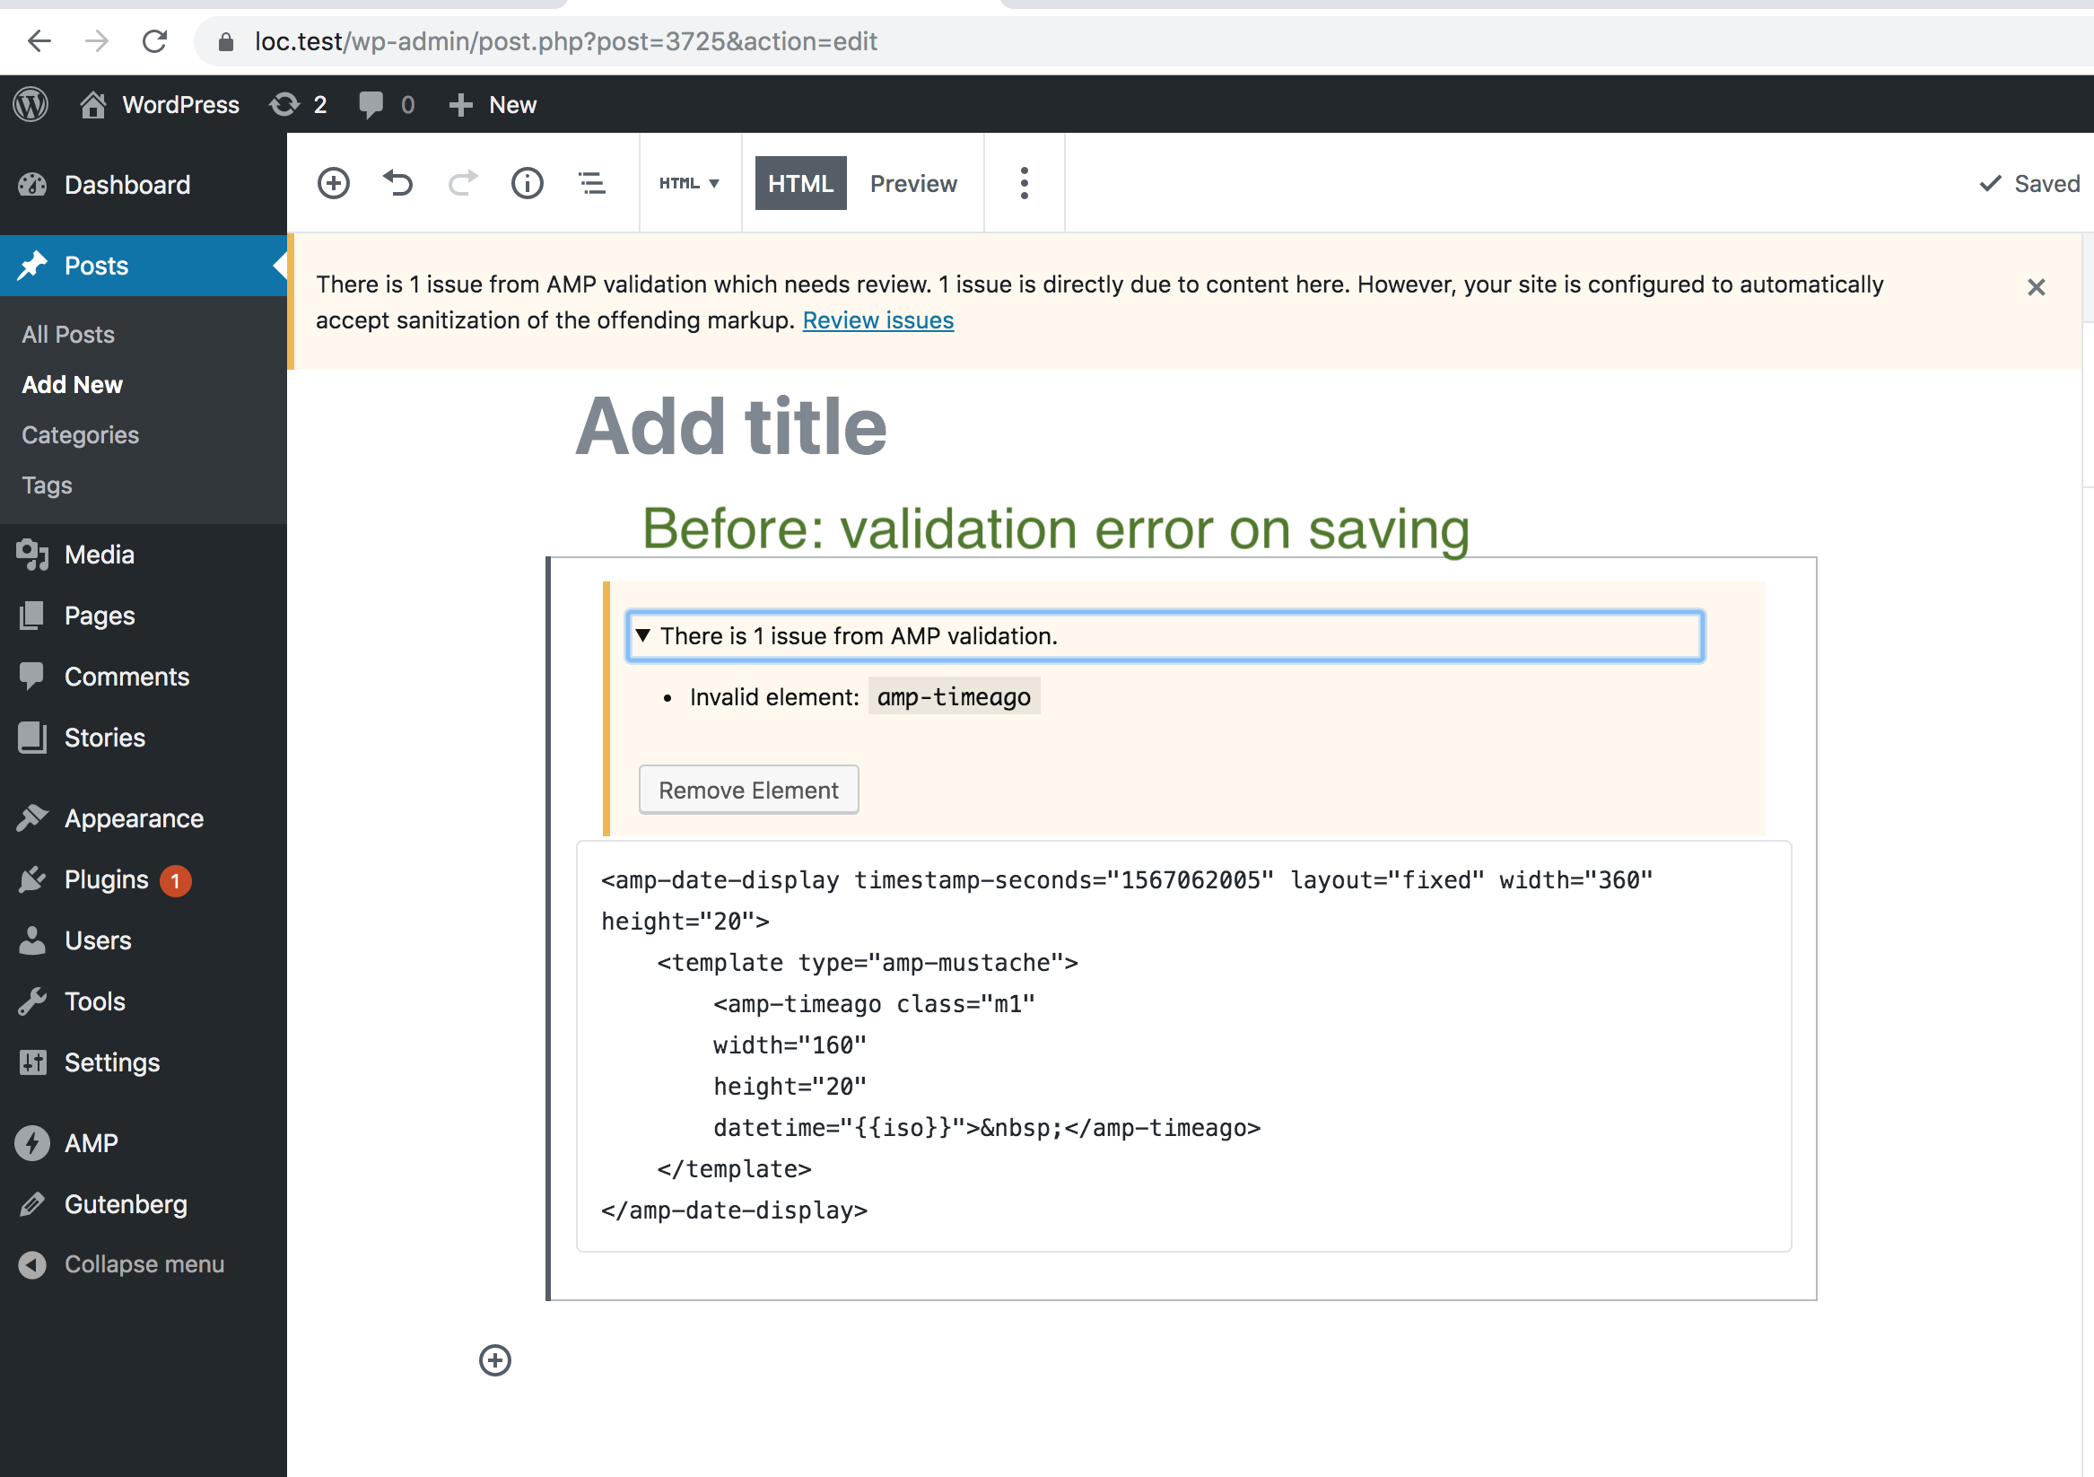
Task: Click the Pages icon
Action: click(32, 616)
